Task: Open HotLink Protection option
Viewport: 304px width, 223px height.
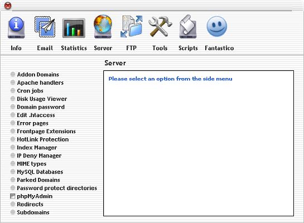Action: [43, 139]
